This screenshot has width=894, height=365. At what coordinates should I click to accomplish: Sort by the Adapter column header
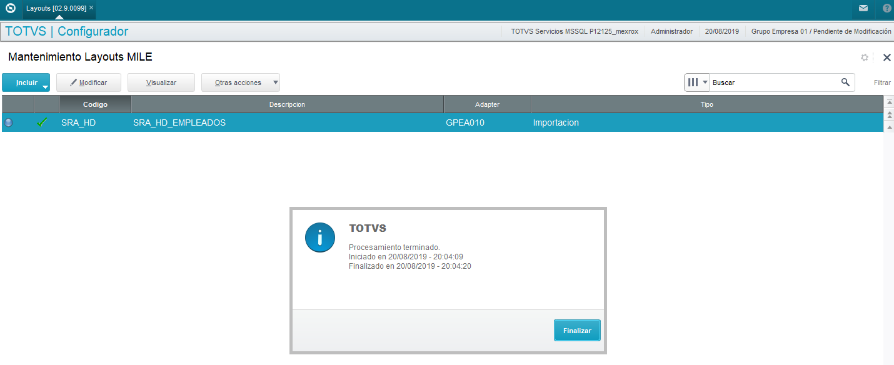click(488, 104)
